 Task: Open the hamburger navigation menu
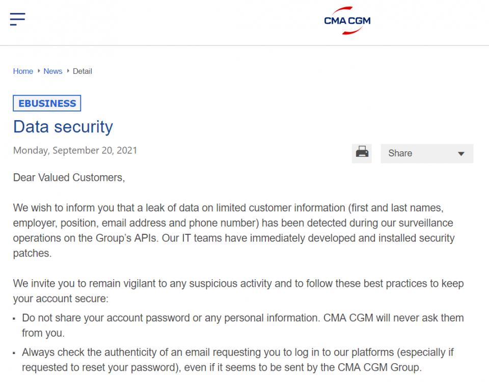[x=17, y=19]
